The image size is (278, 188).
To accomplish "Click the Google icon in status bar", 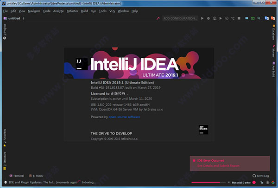I will (x=273, y=182).
